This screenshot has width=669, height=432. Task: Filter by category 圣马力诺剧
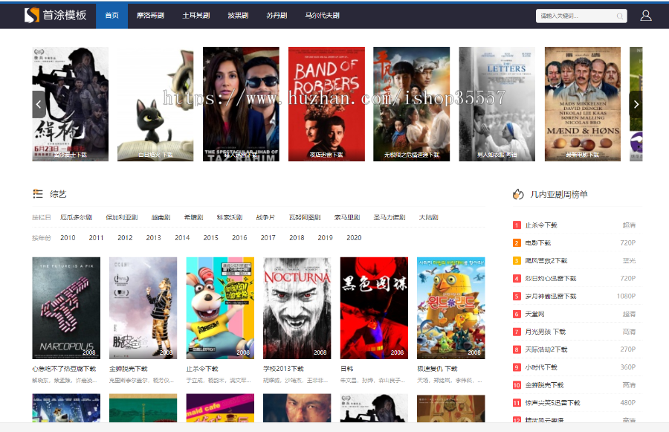tap(389, 217)
